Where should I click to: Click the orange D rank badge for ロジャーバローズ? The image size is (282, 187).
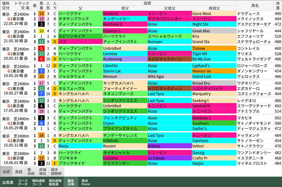click(55, 66)
